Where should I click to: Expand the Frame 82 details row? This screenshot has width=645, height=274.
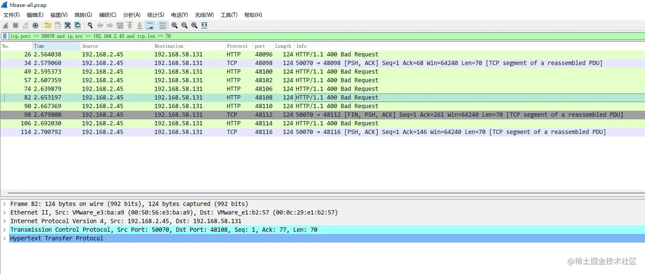(4, 204)
